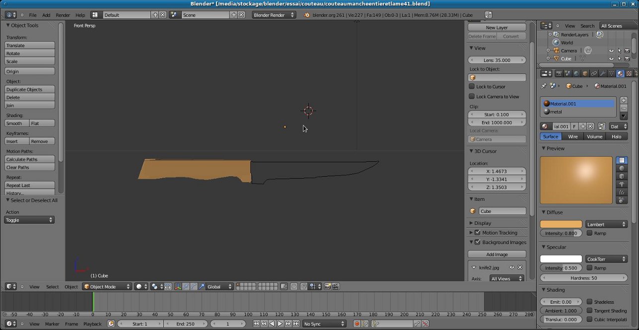The height and width of the screenshot is (330, 639).
Task: Switch to the Wire material tab
Action: 573,136
